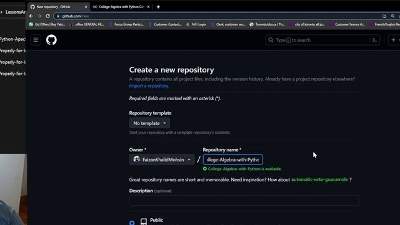Switch to the College Algebra with Python tab
Viewport: 400px width, 225px height.
point(121,7)
